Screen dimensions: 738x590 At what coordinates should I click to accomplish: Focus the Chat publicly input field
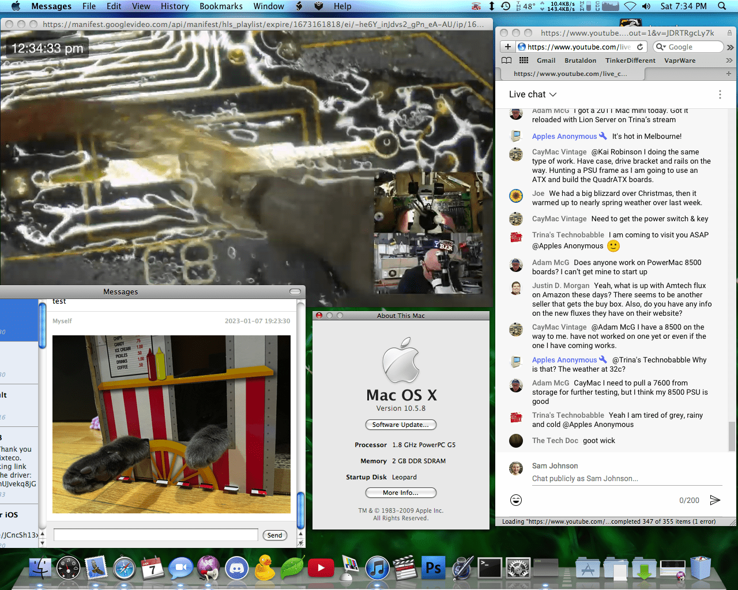point(627,479)
